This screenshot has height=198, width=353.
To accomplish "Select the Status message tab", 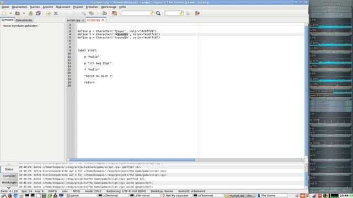I will coord(9,169).
